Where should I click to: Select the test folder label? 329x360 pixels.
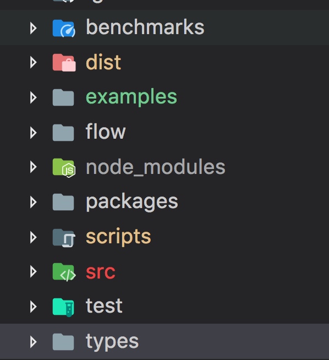point(104,306)
